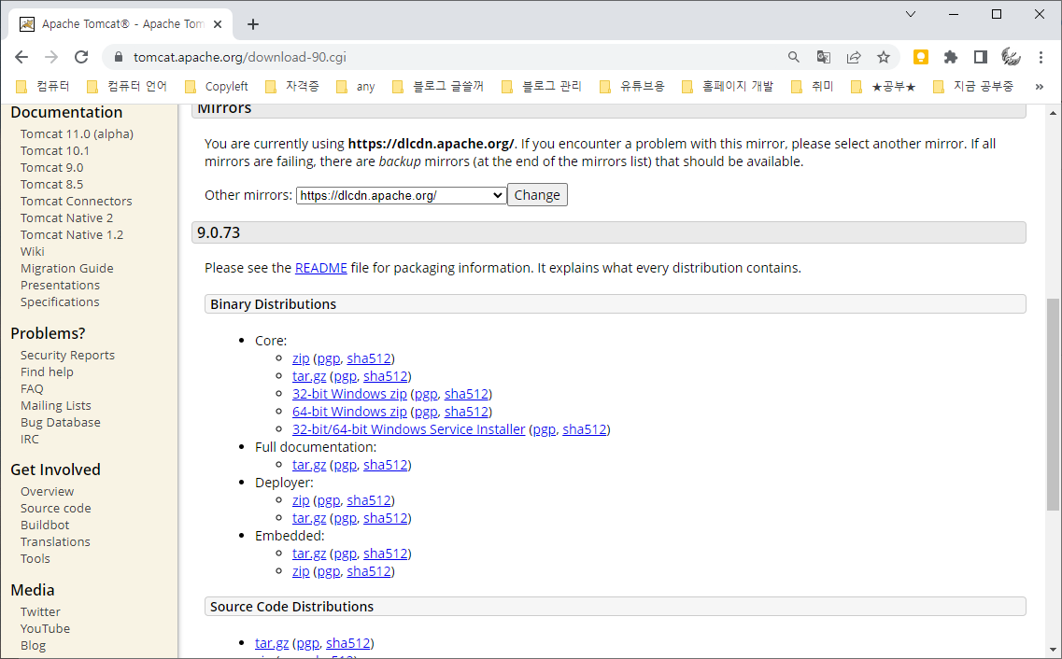The height and width of the screenshot is (659, 1062).
Task: Open the translate page icon
Action: [x=824, y=58]
